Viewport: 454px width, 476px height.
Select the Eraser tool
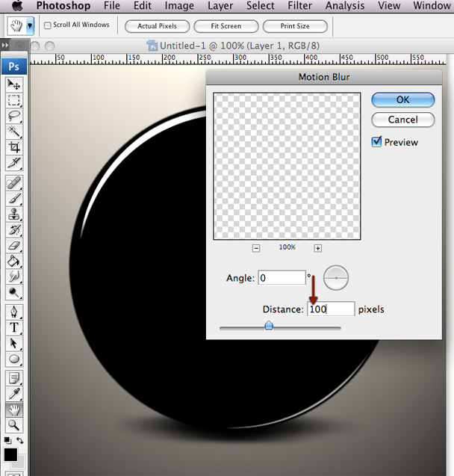tap(13, 246)
